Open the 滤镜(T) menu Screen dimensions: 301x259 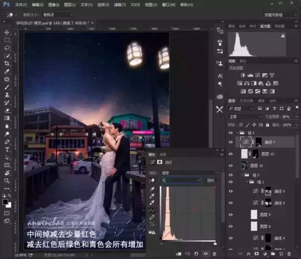click(120, 5)
